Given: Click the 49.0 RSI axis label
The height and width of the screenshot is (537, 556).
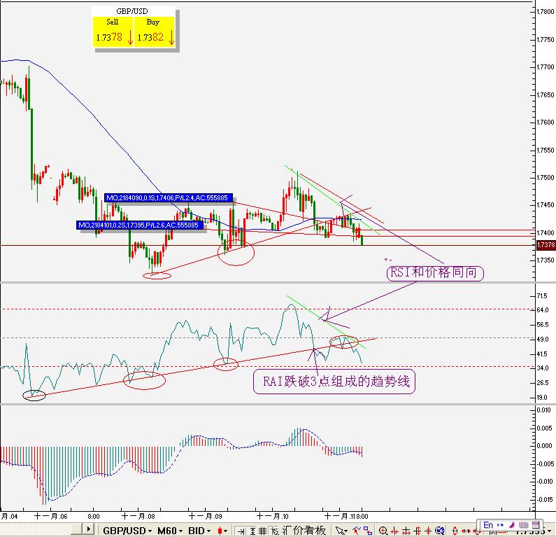Looking at the screenshot, I should coord(542,340).
